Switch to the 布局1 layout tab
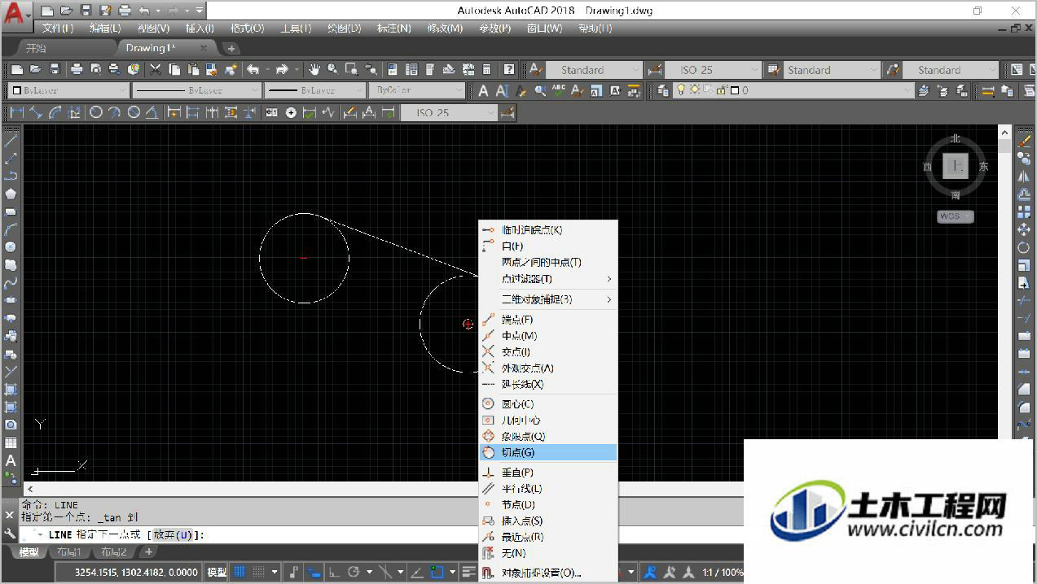This screenshot has height=584, width=1037. (x=68, y=552)
